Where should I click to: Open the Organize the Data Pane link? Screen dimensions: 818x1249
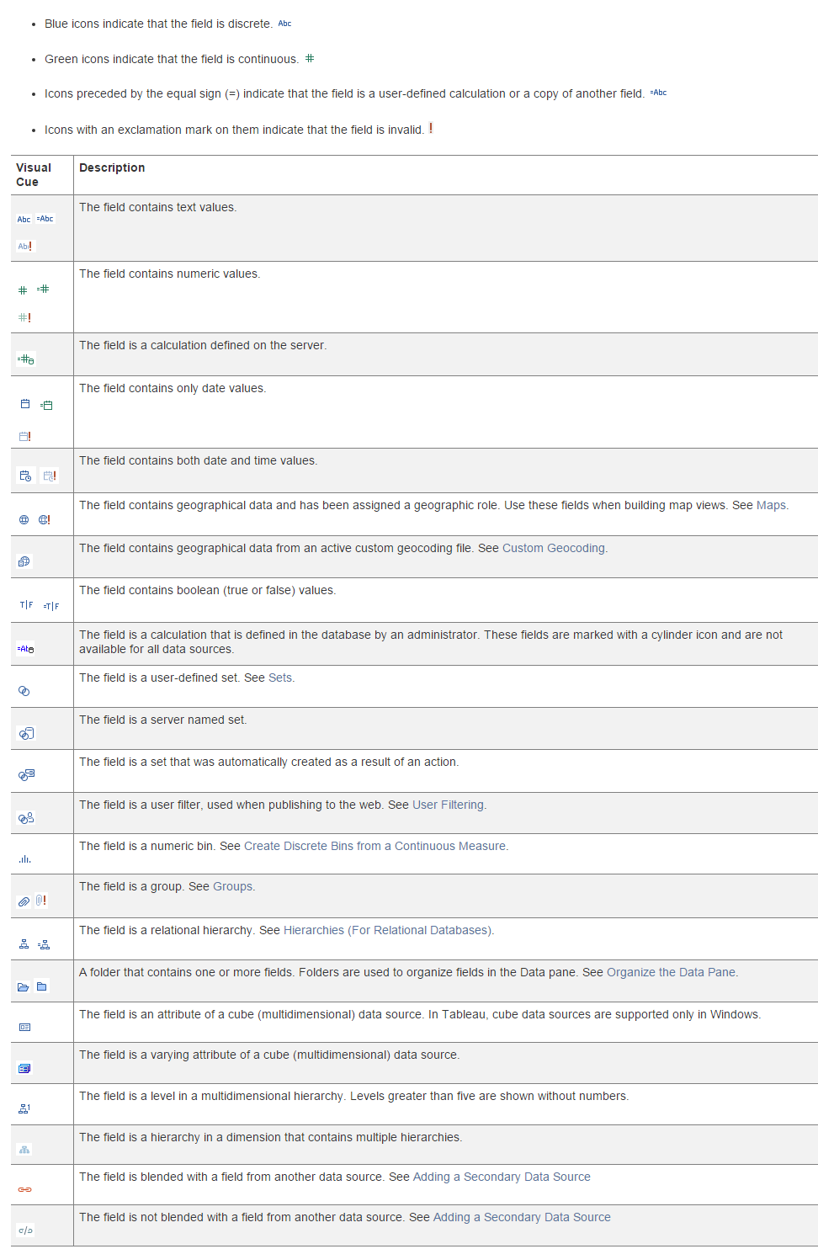coord(672,971)
